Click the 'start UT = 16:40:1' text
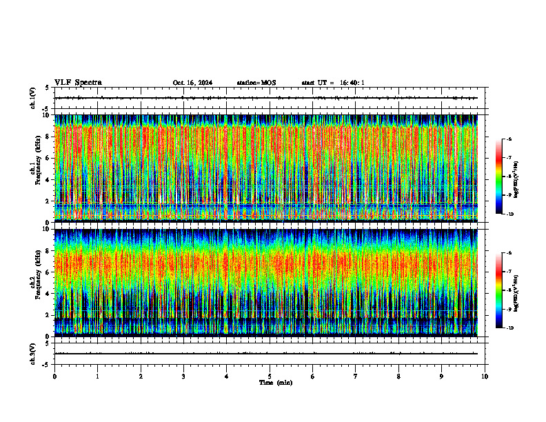Viewport: 546px width, 422px height. tap(333, 83)
